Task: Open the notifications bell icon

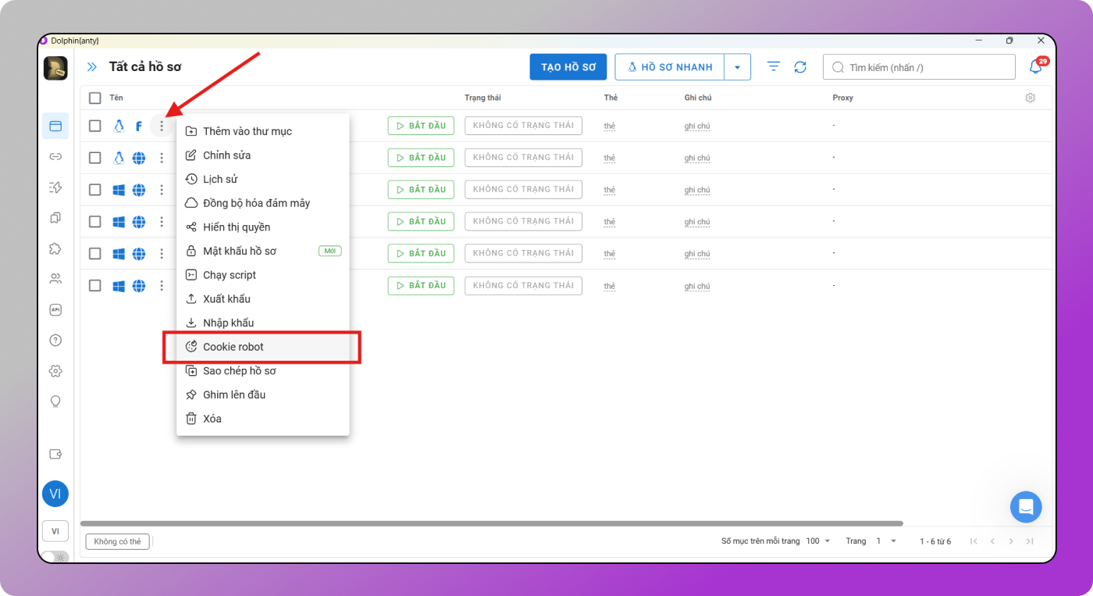Action: tap(1035, 67)
